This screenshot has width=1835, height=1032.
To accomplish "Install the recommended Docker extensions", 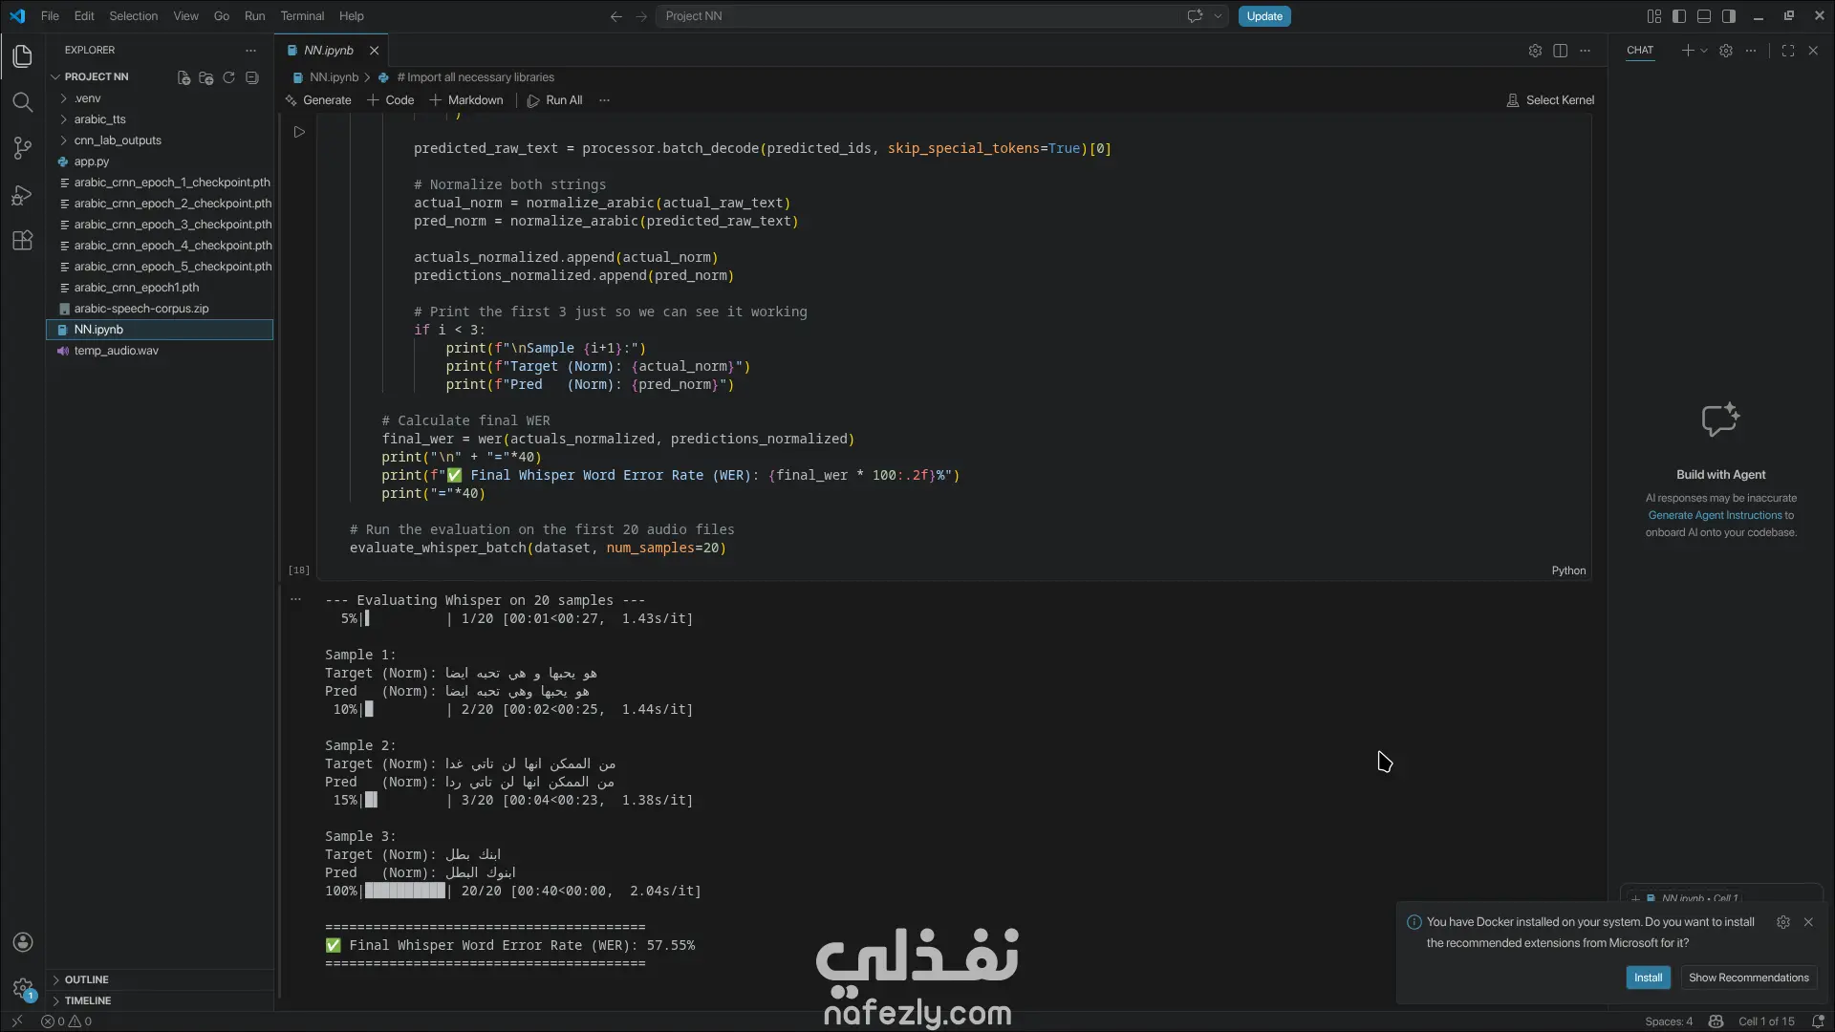I will tap(1648, 978).
